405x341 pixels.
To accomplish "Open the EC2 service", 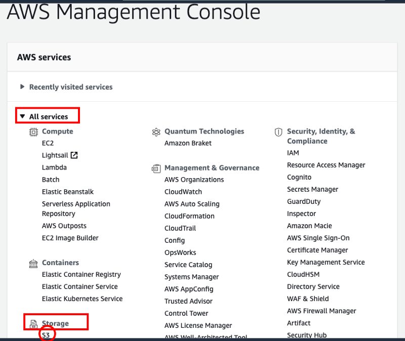I will [x=48, y=143].
